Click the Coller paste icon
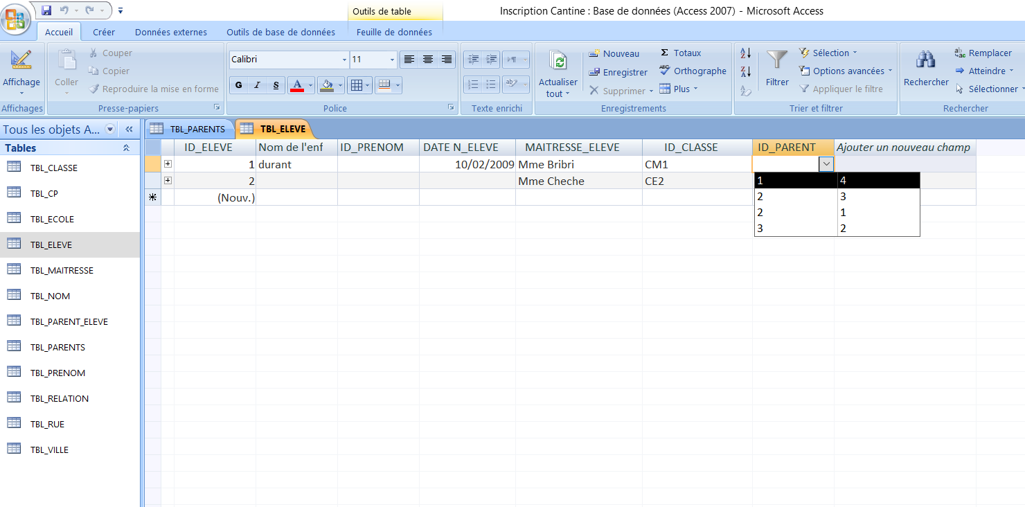 pyautogui.click(x=66, y=60)
